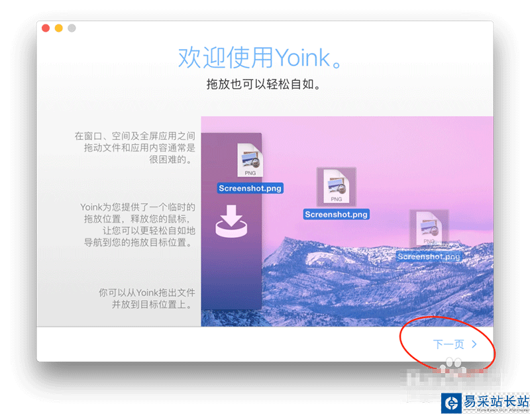This screenshot has width=530, height=414.
Task: Click the grey zoom window button
Action: (x=72, y=28)
